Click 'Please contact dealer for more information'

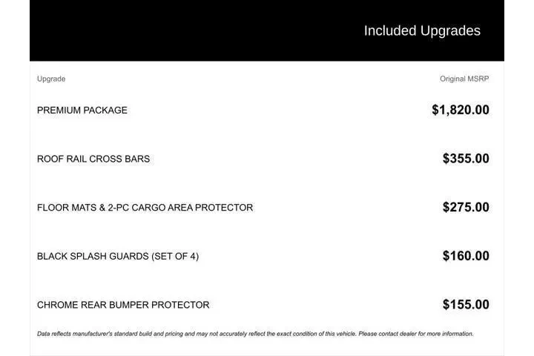[415, 334]
